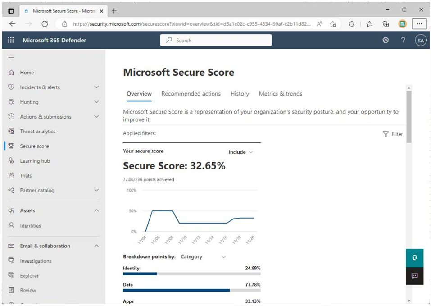
Task: Switch to the History tab
Action: pos(240,94)
